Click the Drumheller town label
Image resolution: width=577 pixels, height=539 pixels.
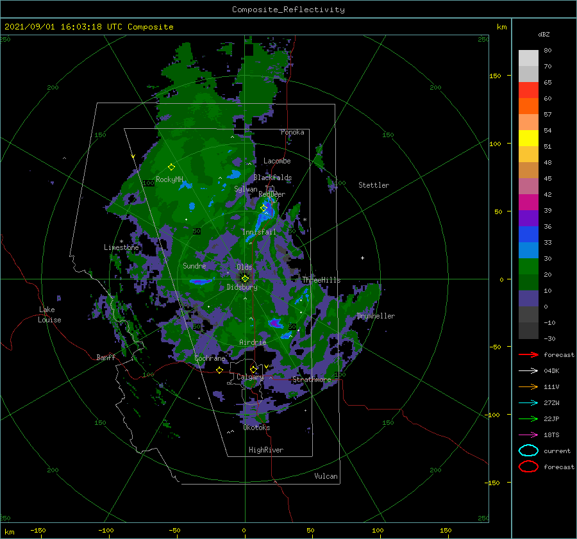[x=376, y=316]
